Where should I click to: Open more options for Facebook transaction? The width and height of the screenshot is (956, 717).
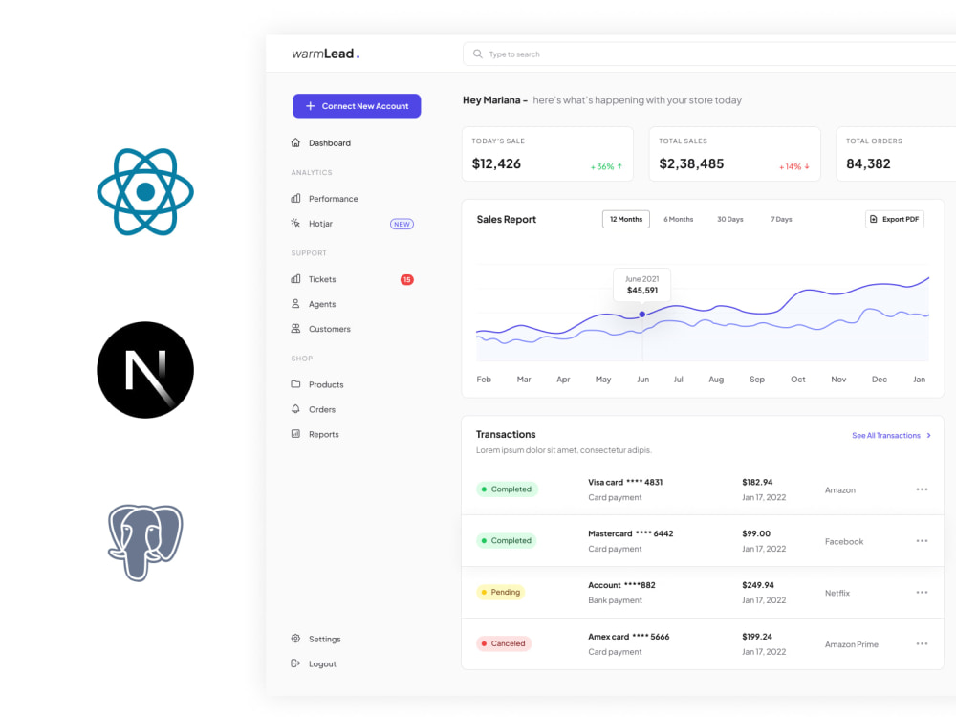(x=922, y=541)
